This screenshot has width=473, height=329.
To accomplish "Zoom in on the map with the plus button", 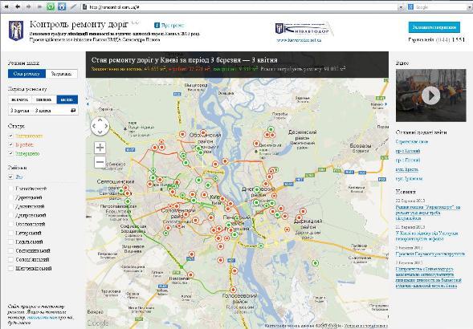I will 100,148.
